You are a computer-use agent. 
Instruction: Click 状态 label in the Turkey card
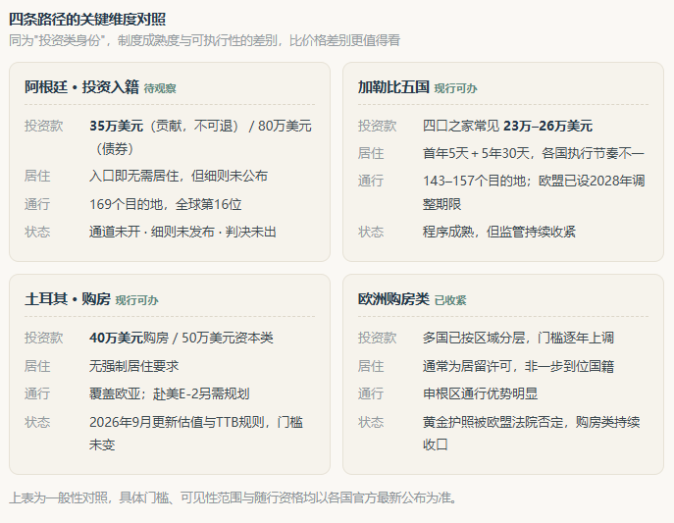pos(37,423)
